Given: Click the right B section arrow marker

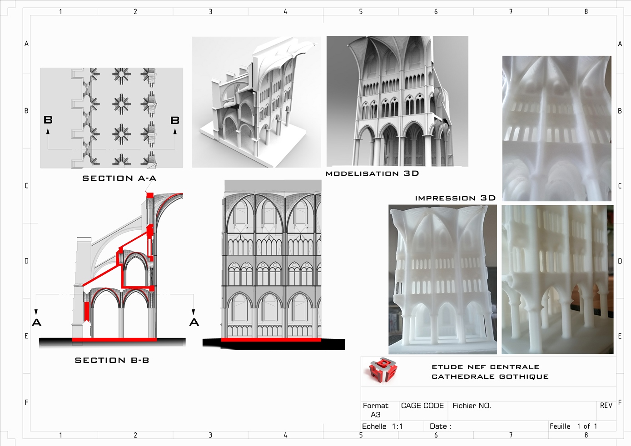Looking at the screenshot, I should (175, 125).
